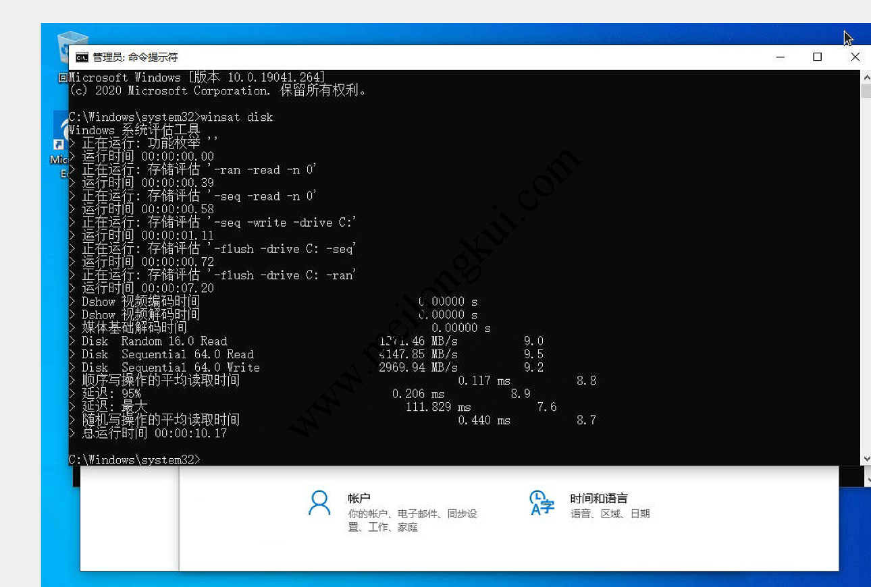Open the Recycle Bin desktop icon
Viewport: 871px width, 587px height.
pos(72,49)
